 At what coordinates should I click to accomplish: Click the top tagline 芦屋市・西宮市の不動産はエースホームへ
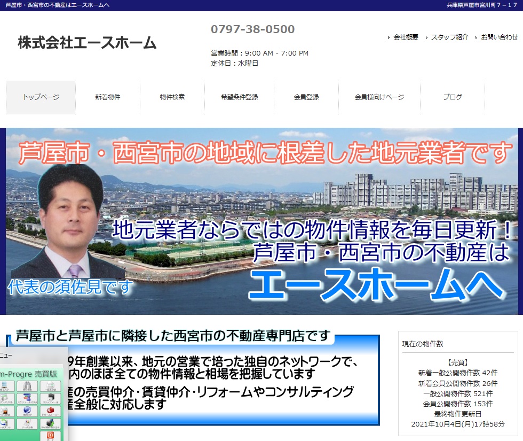tap(58, 5)
